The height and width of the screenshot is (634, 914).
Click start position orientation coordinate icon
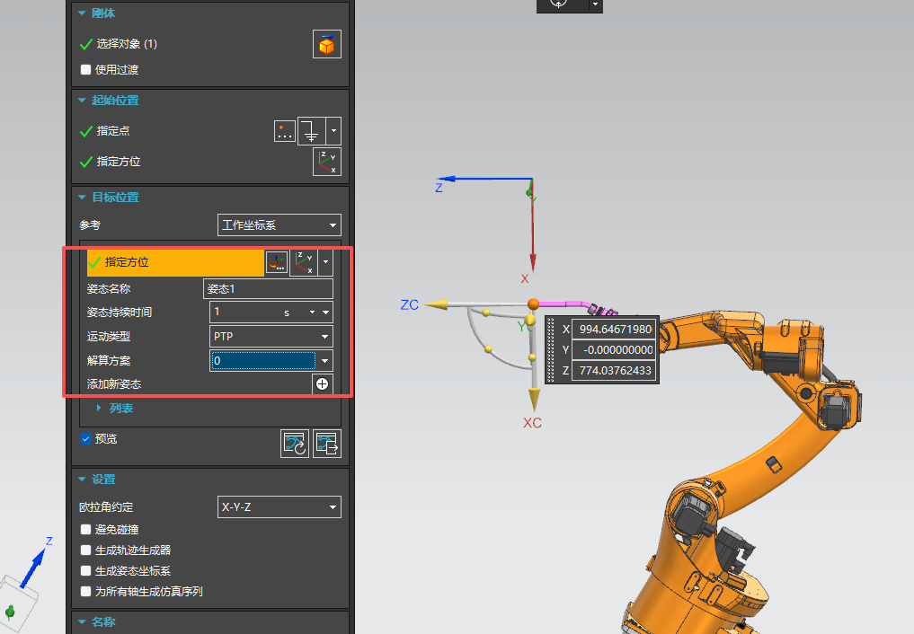326,162
